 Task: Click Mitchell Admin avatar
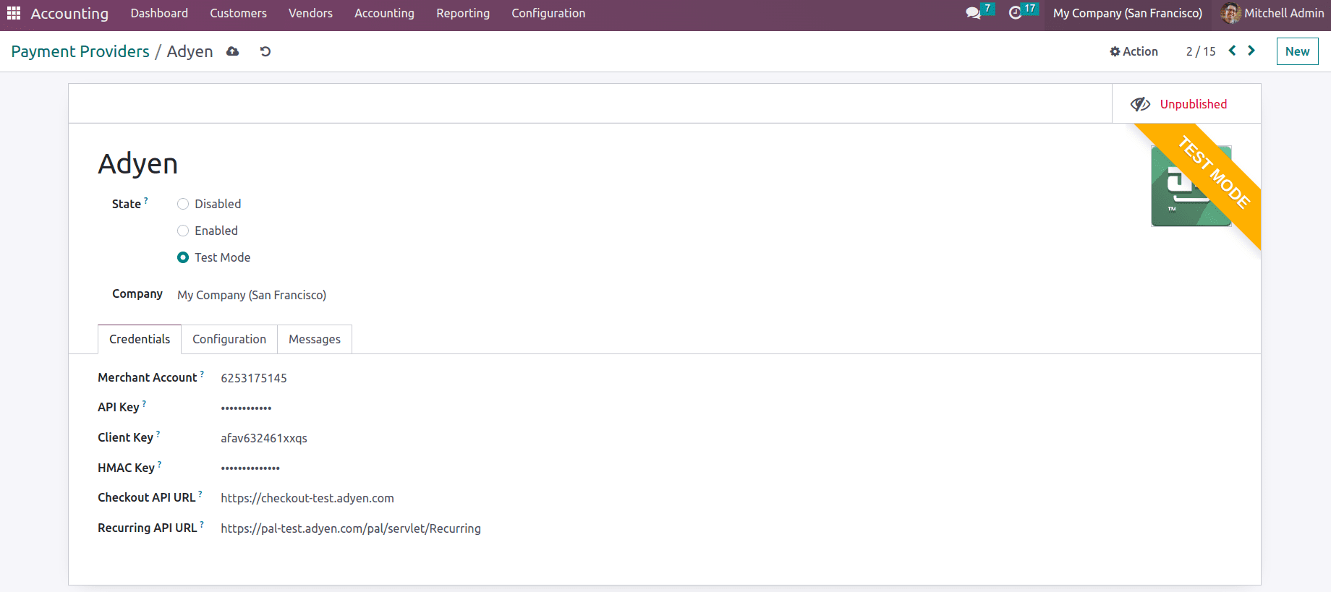tap(1230, 13)
